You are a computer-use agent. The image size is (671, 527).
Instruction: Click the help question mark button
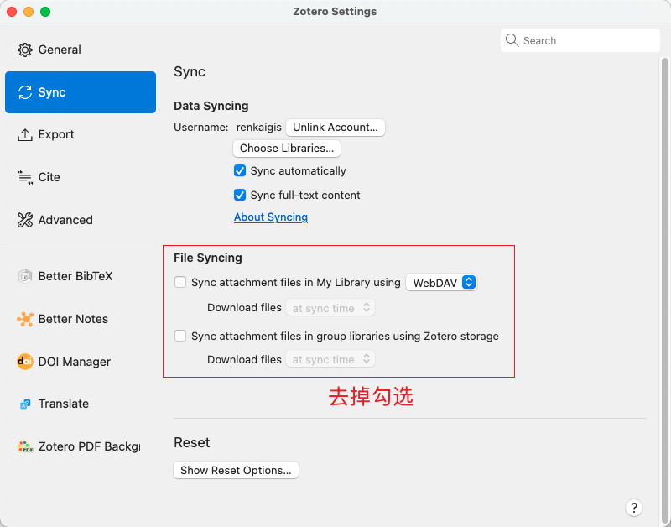coord(634,508)
